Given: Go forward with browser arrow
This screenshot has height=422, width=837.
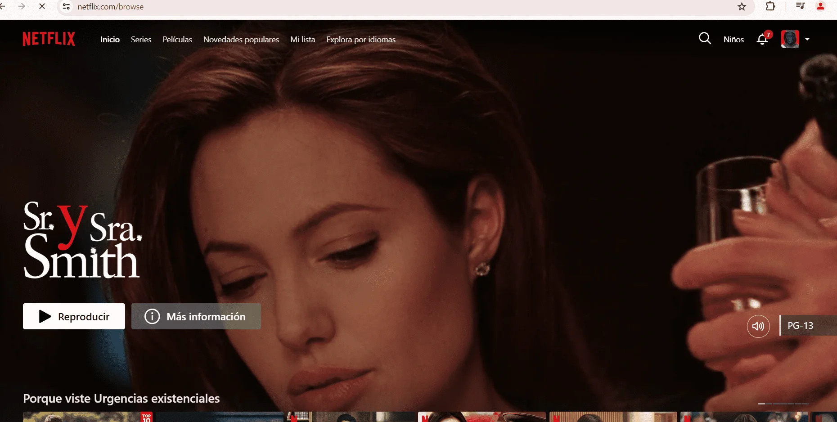Looking at the screenshot, I should tap(22, 6).
